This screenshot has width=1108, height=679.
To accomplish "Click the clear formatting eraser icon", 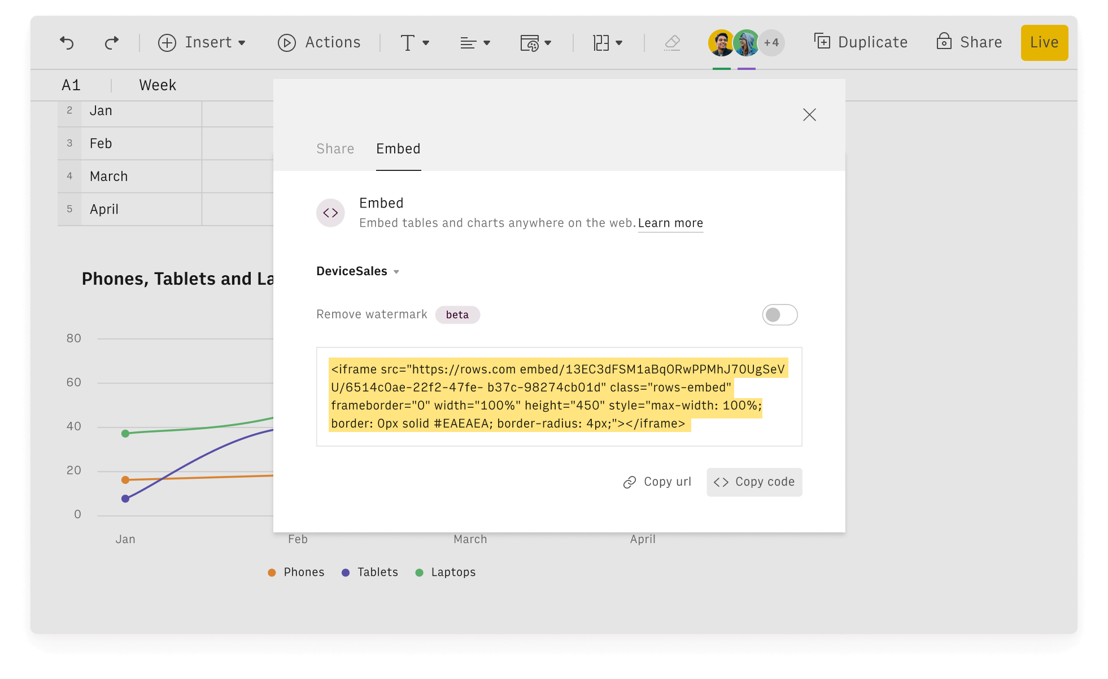I will (672, 42).
